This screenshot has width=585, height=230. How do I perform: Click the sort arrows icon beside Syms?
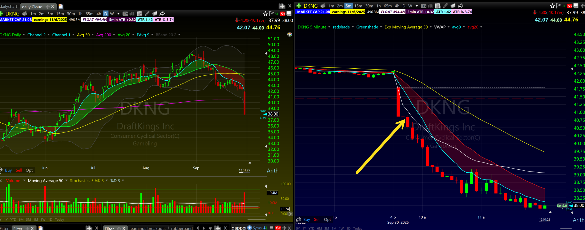(x=265, y=228)
